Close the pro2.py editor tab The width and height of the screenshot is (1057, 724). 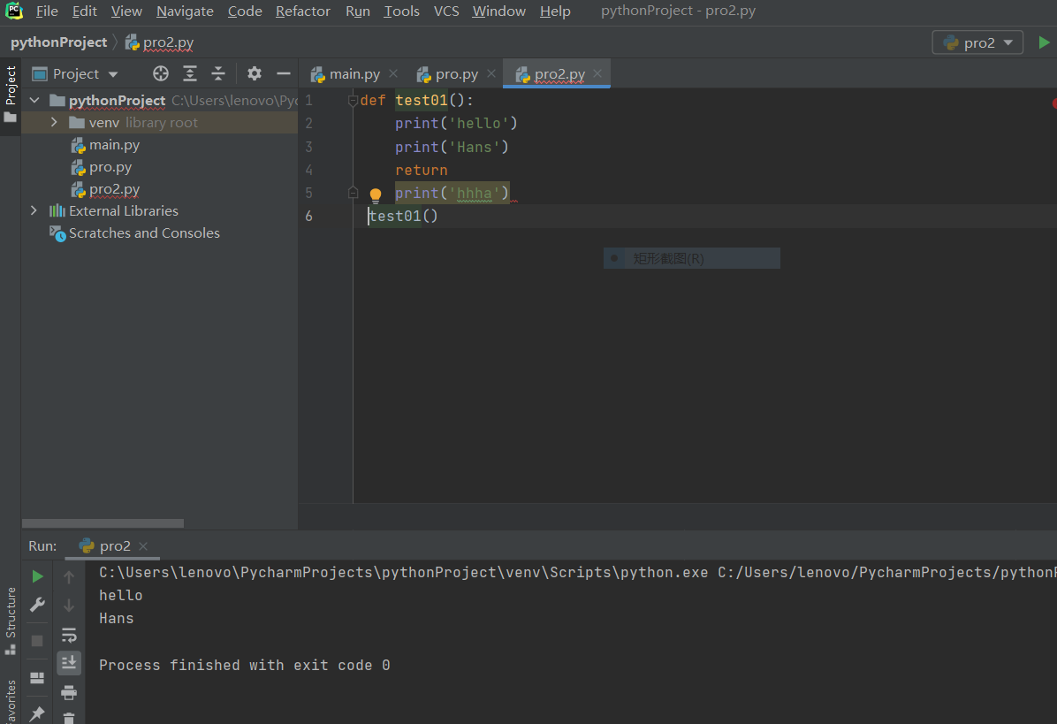(597, 73)
